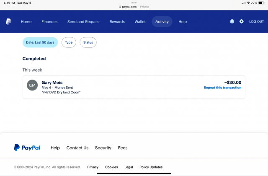Open the Date: Last 90 days filter
Screen dimensions: 268x176
click(x=40, y=42)
